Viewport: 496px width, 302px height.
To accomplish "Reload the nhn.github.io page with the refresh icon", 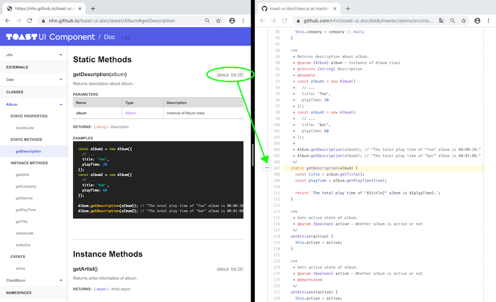I will point(30,21).
